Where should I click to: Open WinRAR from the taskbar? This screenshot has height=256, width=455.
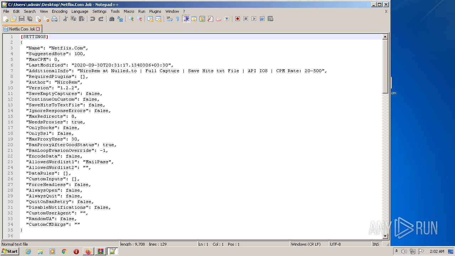[x=100, y=251]
